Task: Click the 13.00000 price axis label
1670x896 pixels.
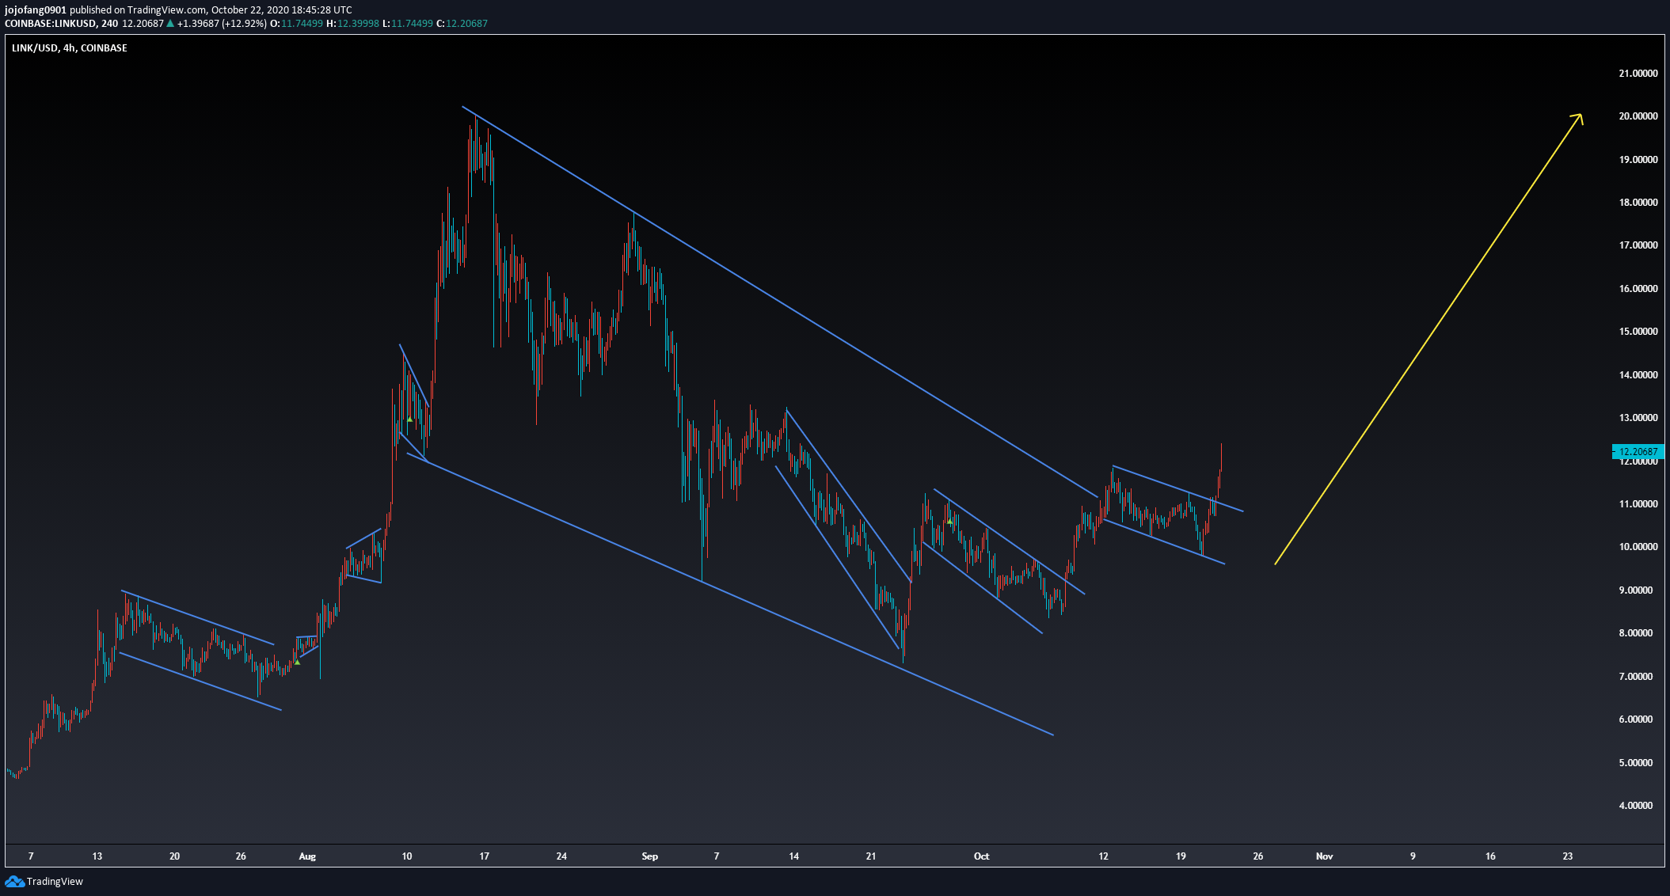Action: 1638,418
